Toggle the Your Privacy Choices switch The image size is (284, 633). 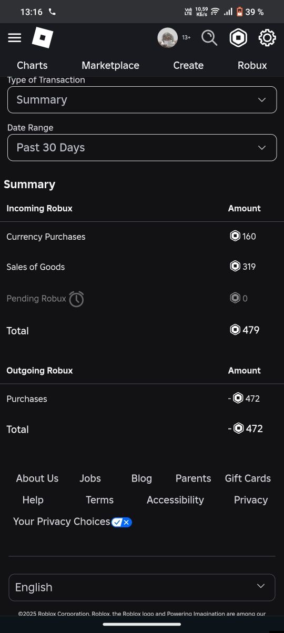(121, 522)
